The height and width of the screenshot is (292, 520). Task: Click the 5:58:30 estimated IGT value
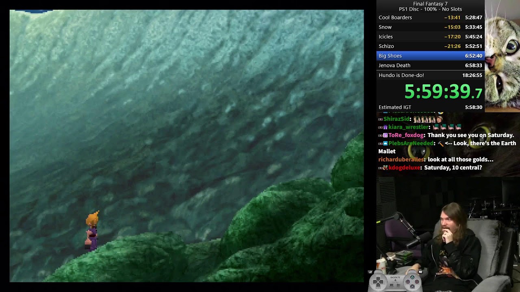point(474,107)
